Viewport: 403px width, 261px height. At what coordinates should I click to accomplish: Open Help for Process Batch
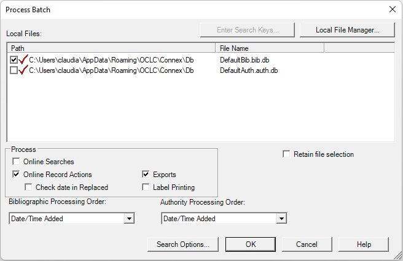[364, 244]
